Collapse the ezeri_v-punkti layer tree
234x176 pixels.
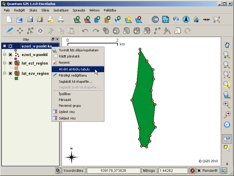(x=5, y=55)
